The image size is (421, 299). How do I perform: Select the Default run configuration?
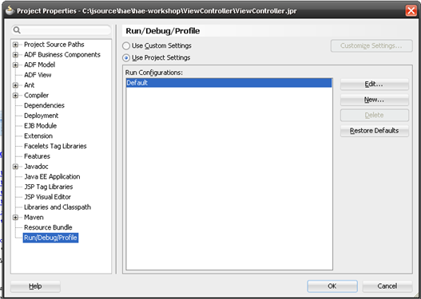pos(228,83)
